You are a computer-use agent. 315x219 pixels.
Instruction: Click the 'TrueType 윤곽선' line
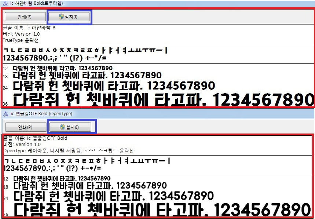coord(21,40)
